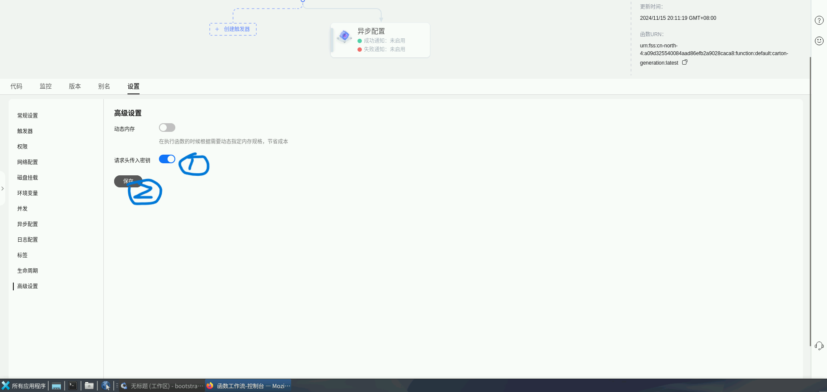The height and width of the screenshot is (392, 827).
Task: Launch the web browser globe icon in taskbar
Action: click(106, 386)
